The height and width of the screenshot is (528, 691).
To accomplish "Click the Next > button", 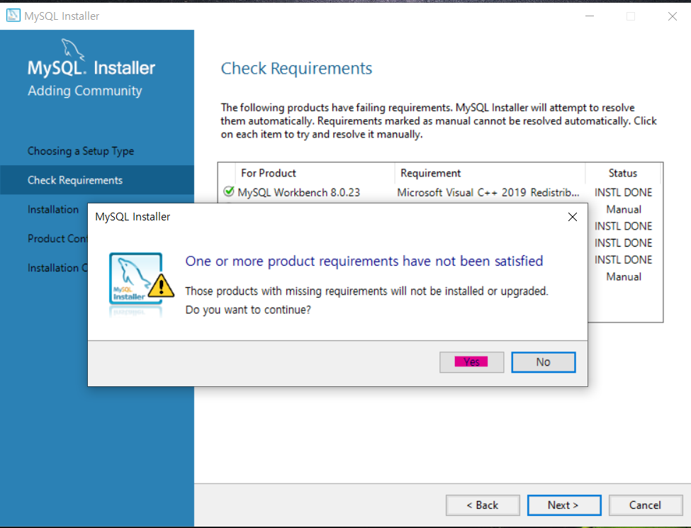I will (x=564, y=505).
